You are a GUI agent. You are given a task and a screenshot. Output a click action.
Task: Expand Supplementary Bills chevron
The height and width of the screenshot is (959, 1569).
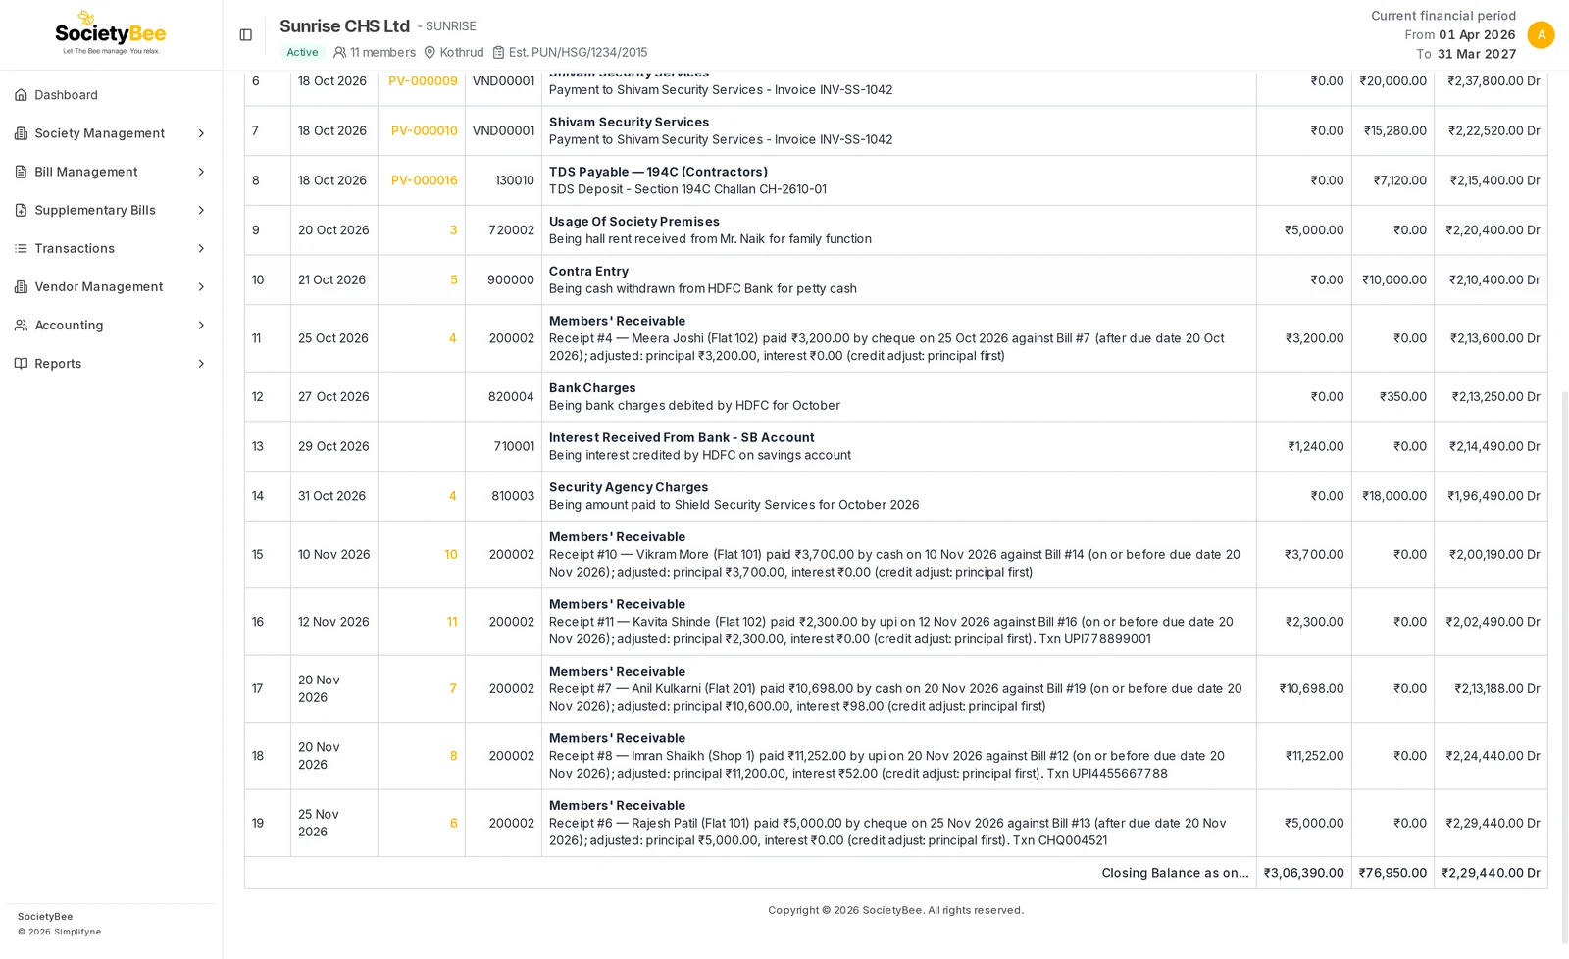click(x=201, y=210)
